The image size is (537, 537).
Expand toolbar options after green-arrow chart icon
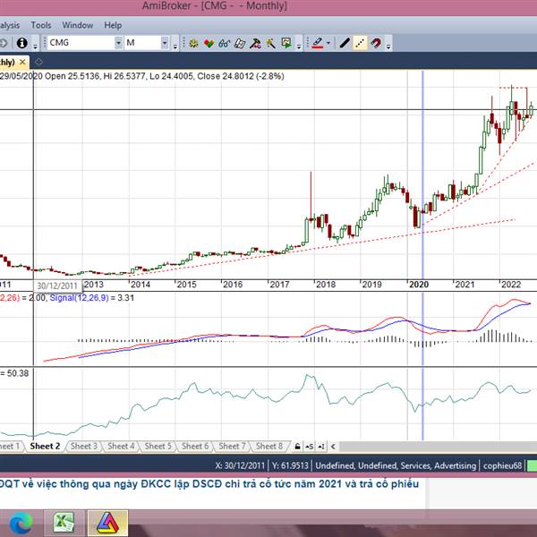click(299, 46)
